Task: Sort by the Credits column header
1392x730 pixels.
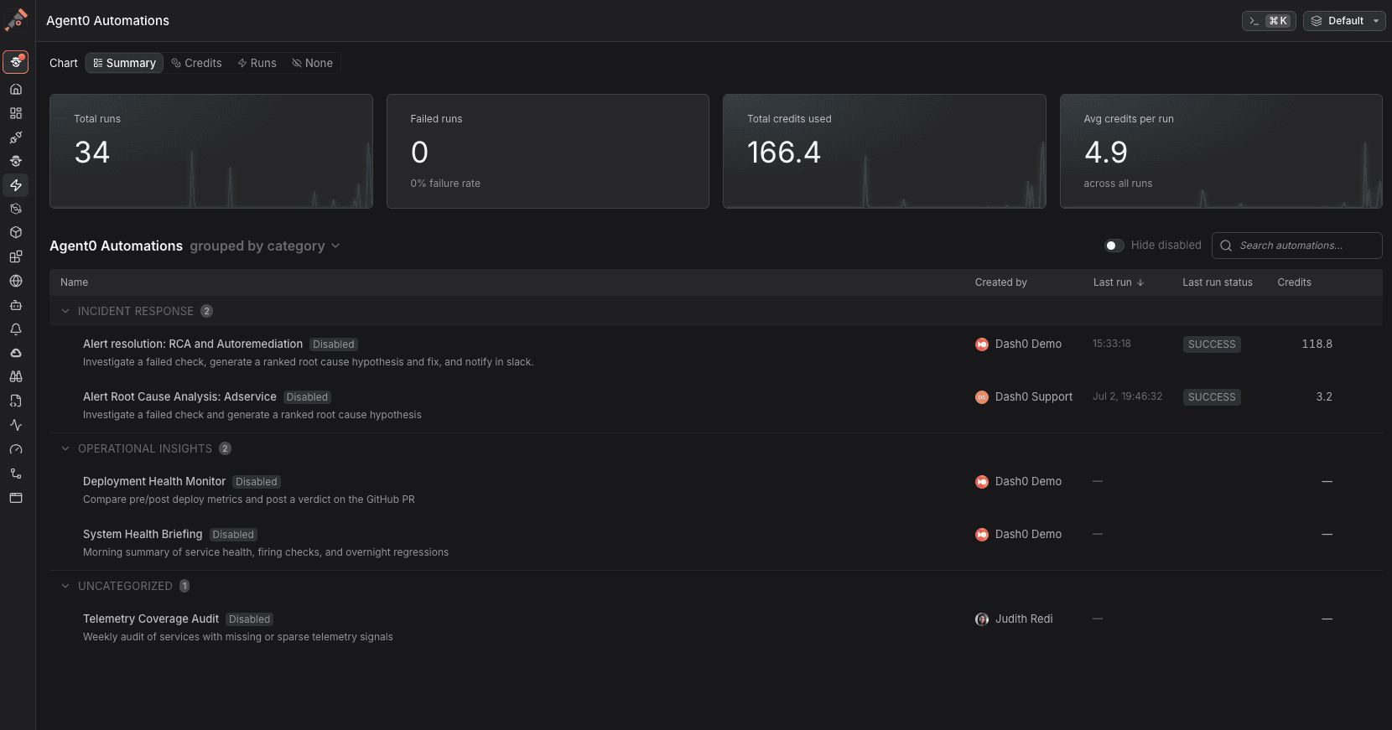Action: [x=1294, y=282]
